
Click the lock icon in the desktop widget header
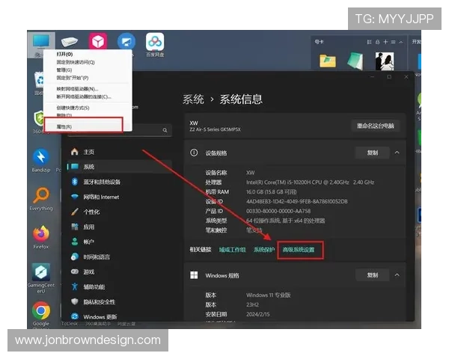(x=377, y=42)
